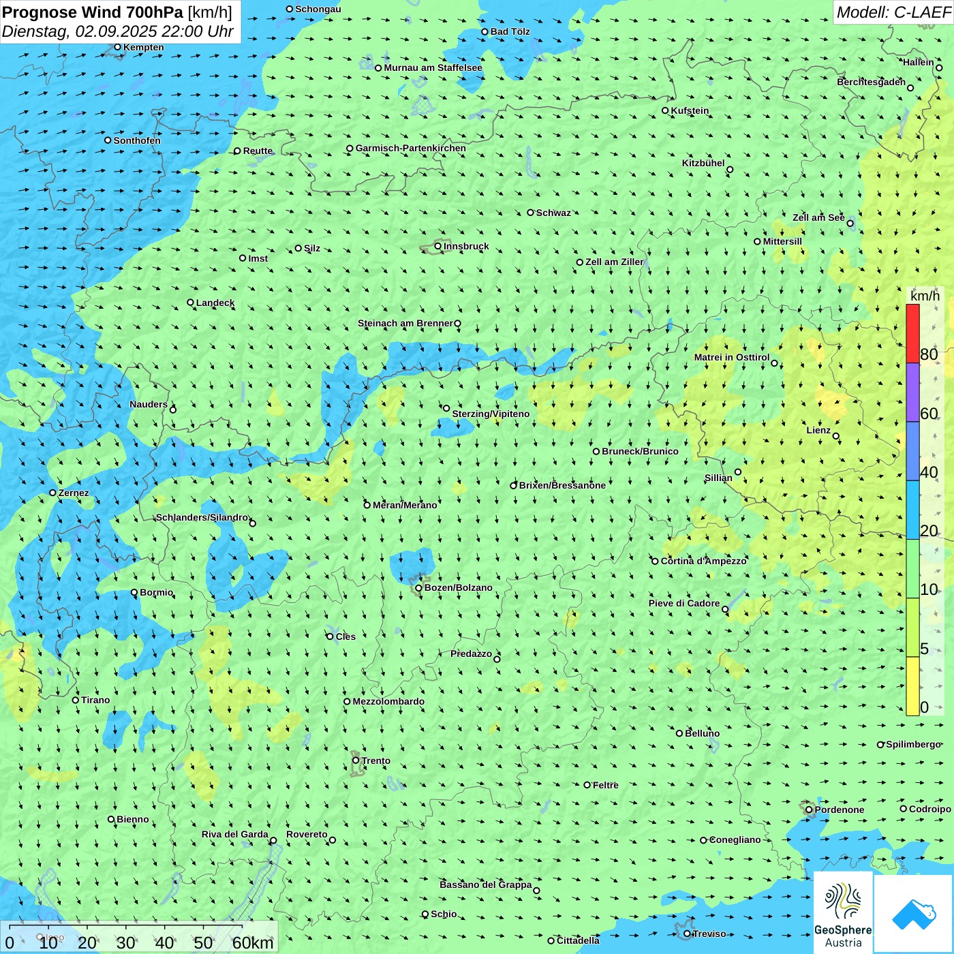Screen dimensions: 954x954
Task: Select the Zell am See marker
Action: (x=850, y=224)
